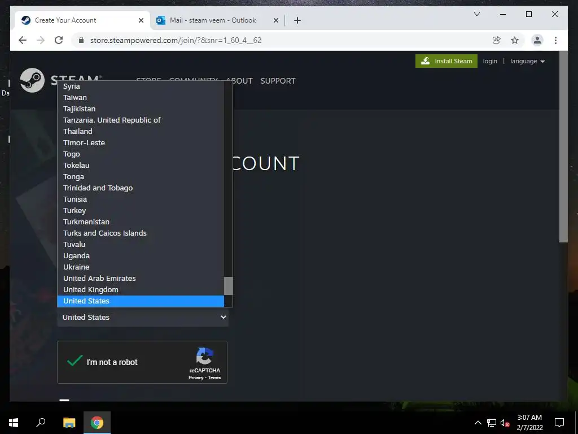
Task: Open the muted volume tray icon
Action: tap(505, 423)
